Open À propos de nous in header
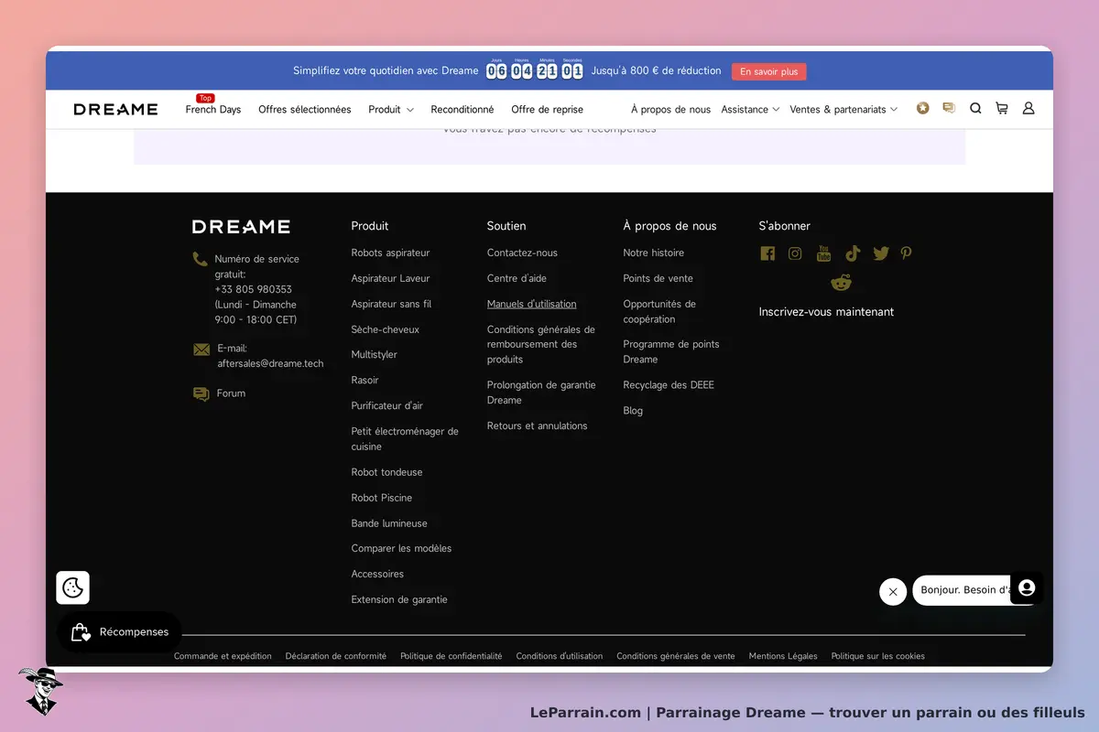1099x732 pixels. tap(670, 109)
